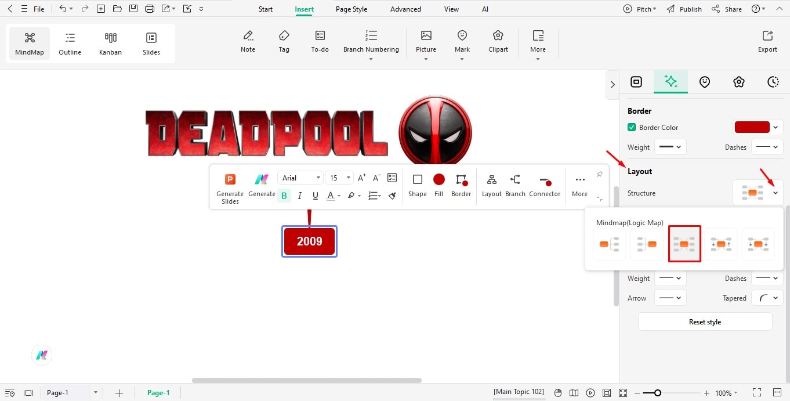
Task: Click the Undo arrow icon
Action: pyautogui.click(x=63, y=9)
